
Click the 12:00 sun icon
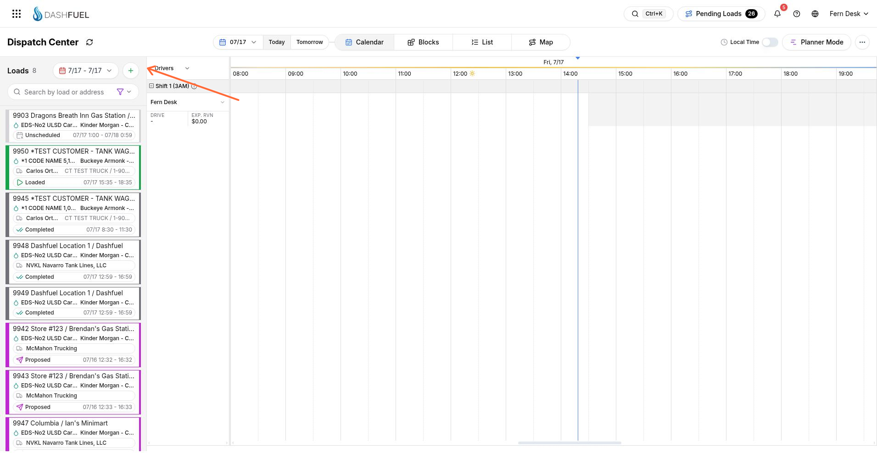click(472, 73)
